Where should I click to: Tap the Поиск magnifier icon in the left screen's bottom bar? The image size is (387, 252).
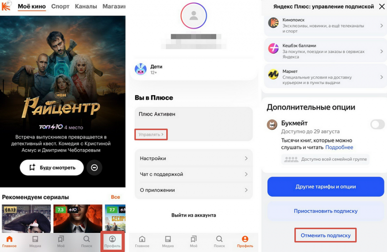point(87,239)
